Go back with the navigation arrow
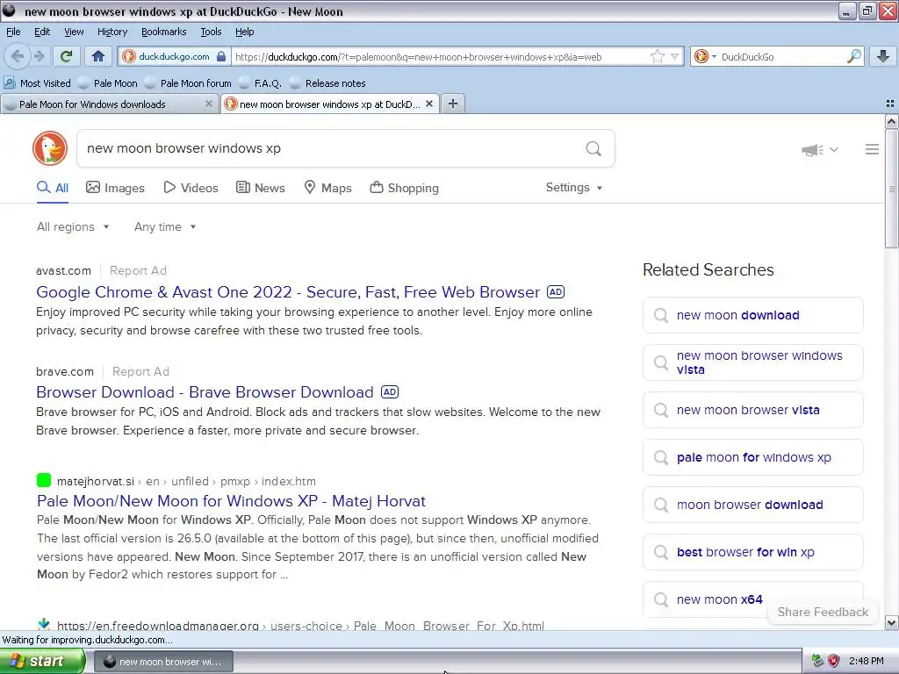Screen dimensions: 899x674 click(x=17, y=56)
